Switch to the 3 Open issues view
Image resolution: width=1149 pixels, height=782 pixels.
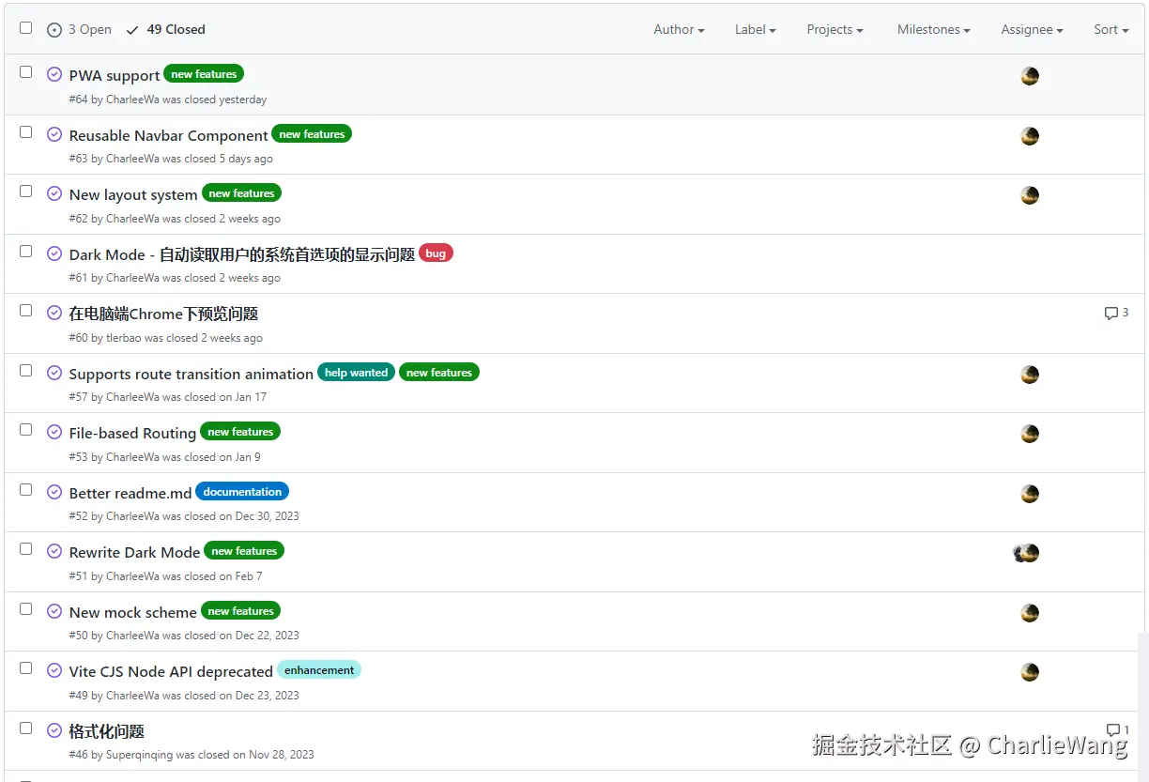click(88, 29)
